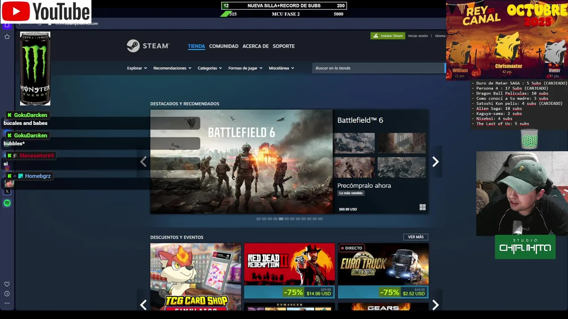This screenshot has width=568, height=319.
Task: Click the browser address bar URL
Action: 76,23
